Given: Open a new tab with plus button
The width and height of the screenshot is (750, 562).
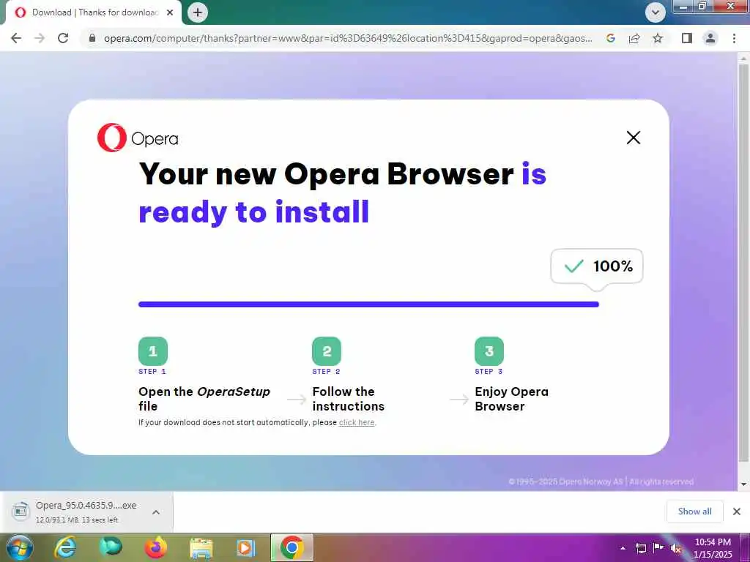Looking at the screenshot, I should [198, 12].
